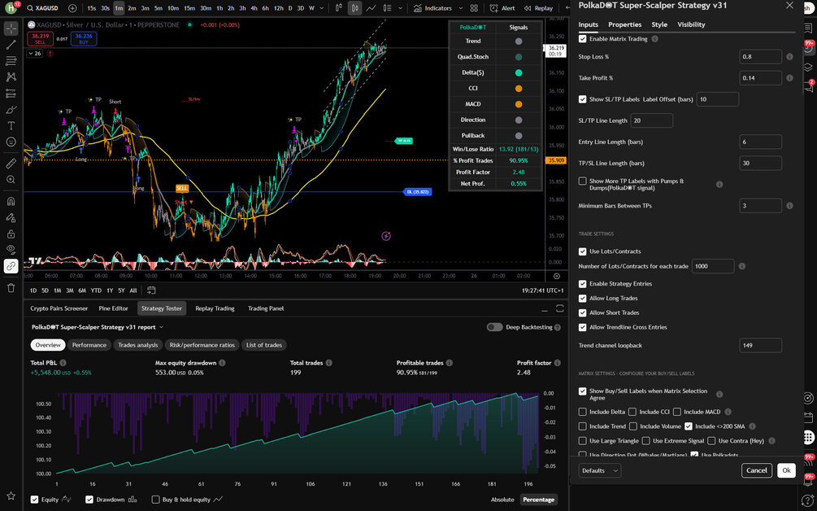Screen dimensions: 817x511
Task: Confirm settings with the Ok button
Action: pos(786,470)
